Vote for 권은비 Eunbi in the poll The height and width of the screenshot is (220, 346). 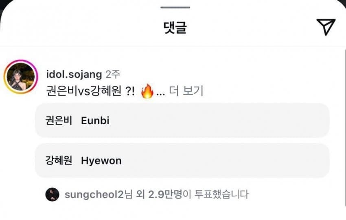182,121
